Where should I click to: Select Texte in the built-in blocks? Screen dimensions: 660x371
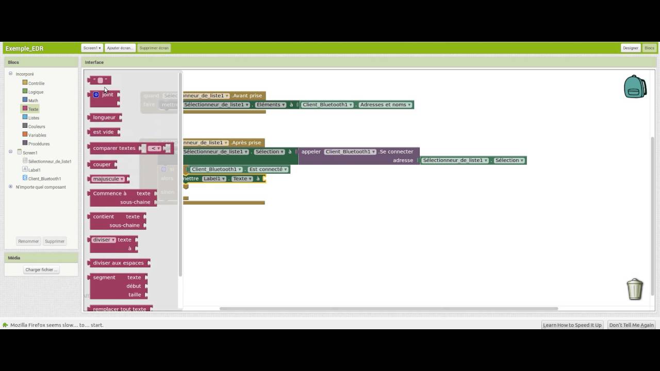click(34, 109)
